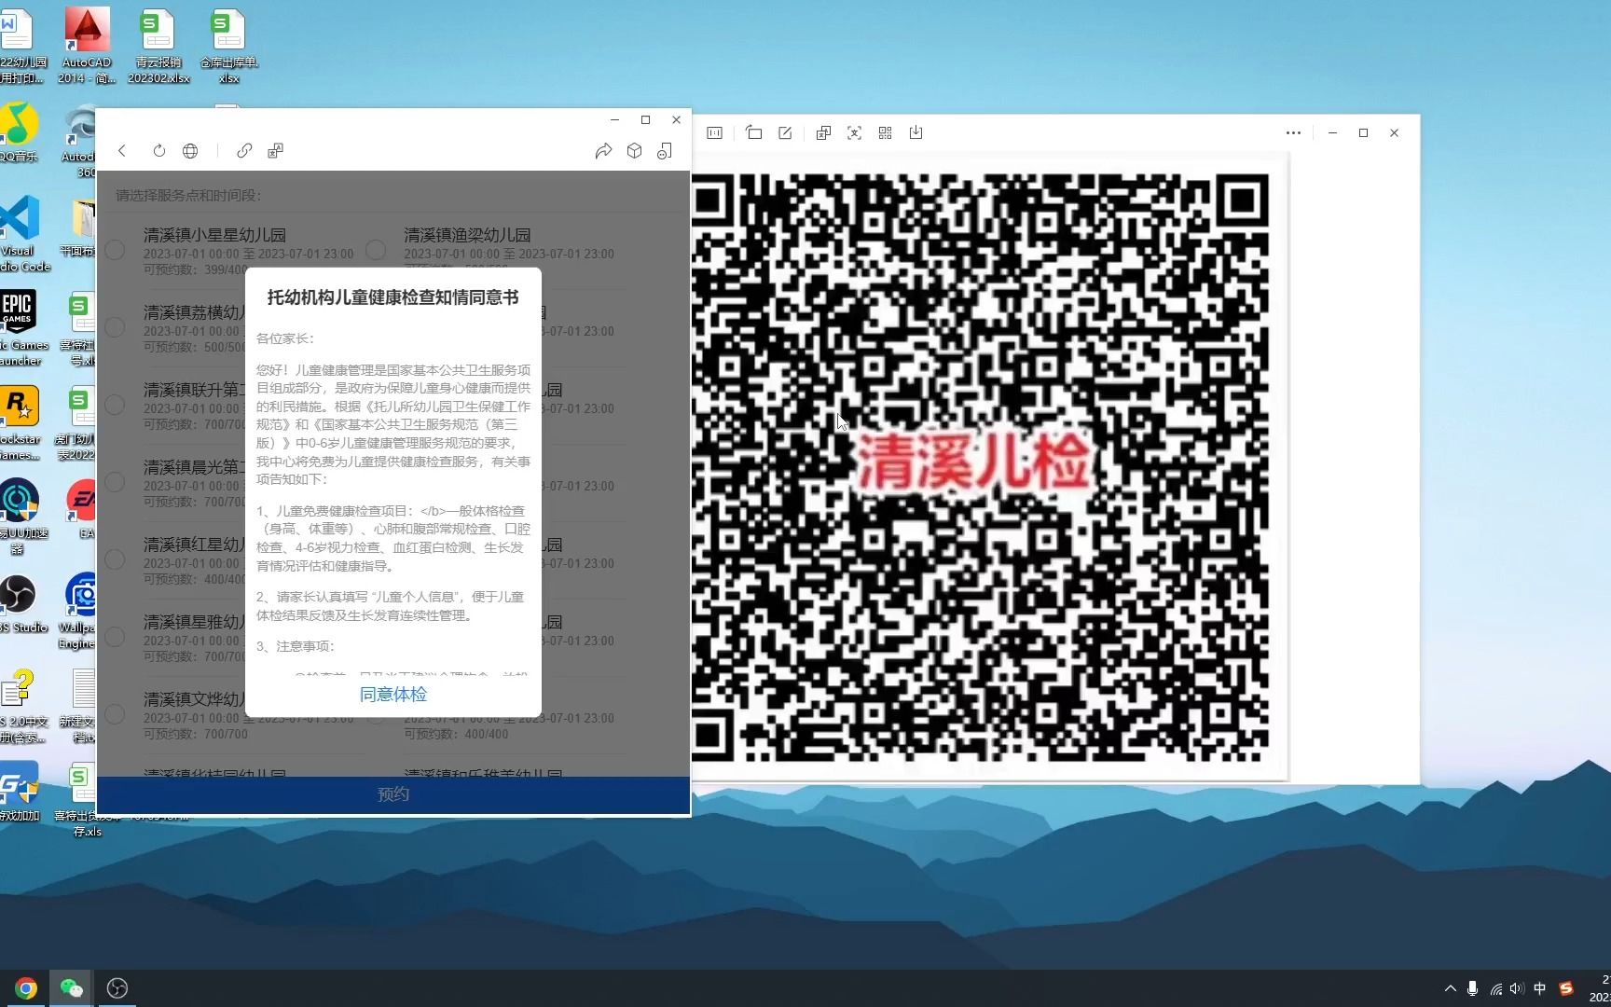1611x1007 pixels.
Task: Recognize the QR code in the image
Action: [x=886, y=133]
